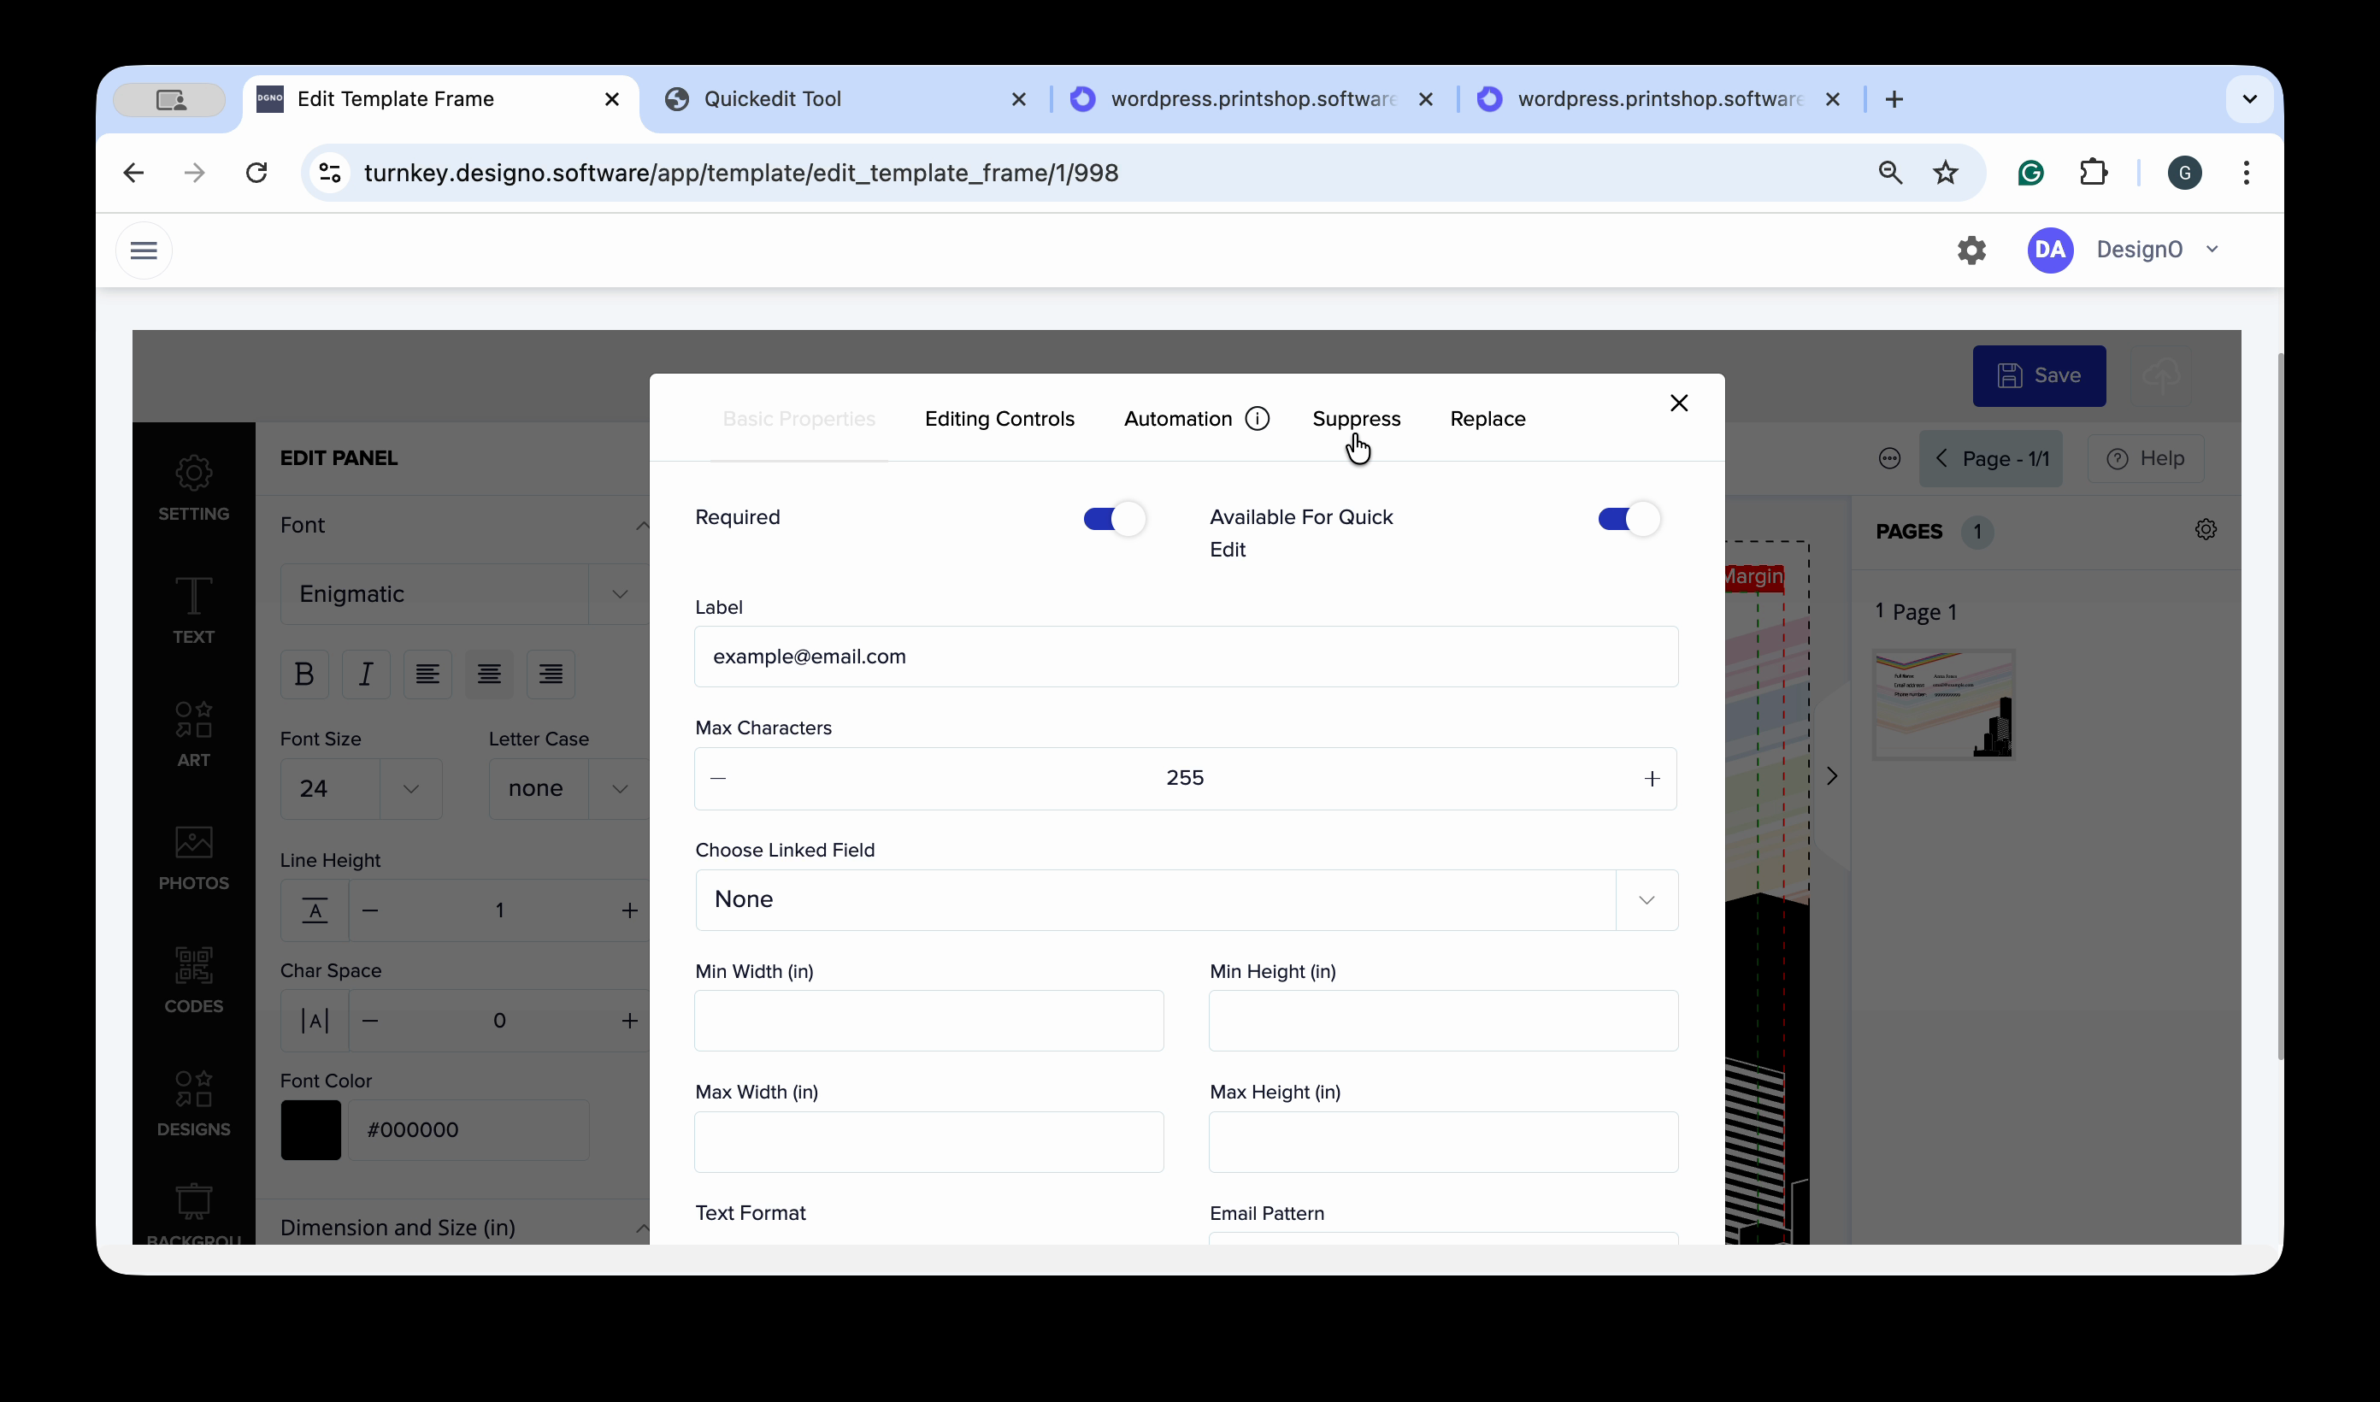Screen dimensions: 2380x1402
Task: Open the Photos sidebar panel
Action: coord(192,856)
